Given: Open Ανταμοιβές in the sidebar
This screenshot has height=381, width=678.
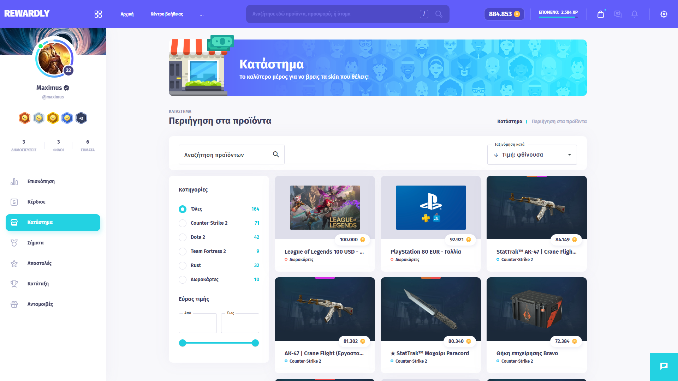Looking at the screenshot, I should click(x=53, y=304).
